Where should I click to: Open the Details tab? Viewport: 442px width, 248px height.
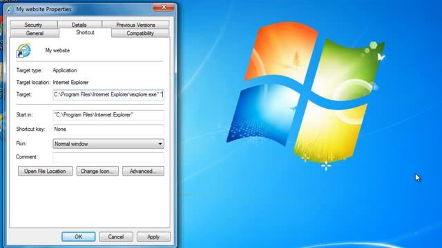click(x=79, y=25)
